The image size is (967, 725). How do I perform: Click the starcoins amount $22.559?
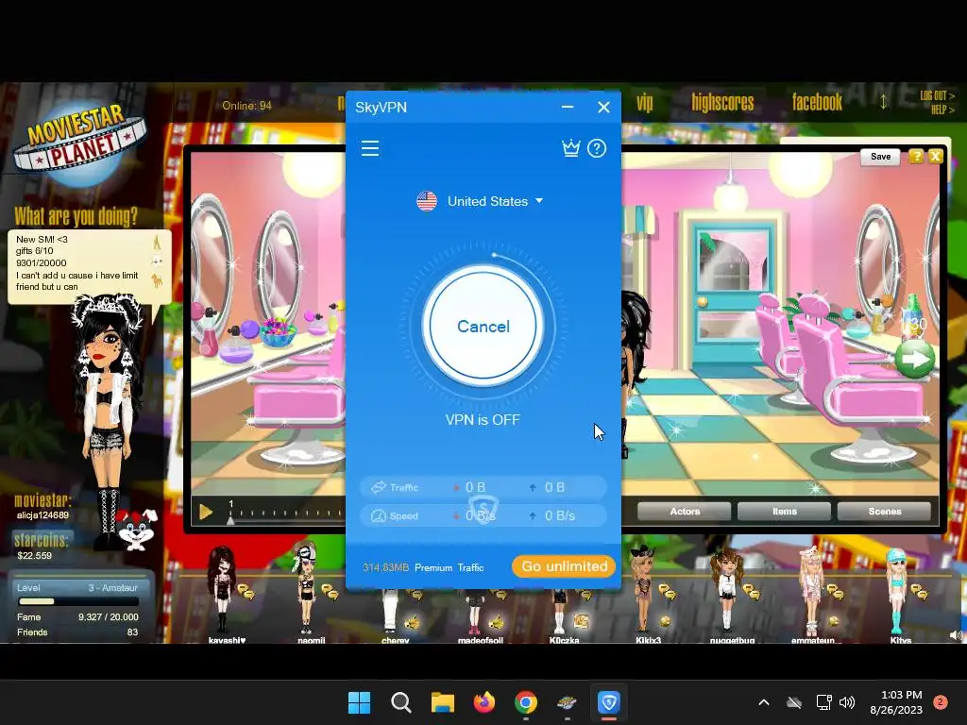[35, 555]
